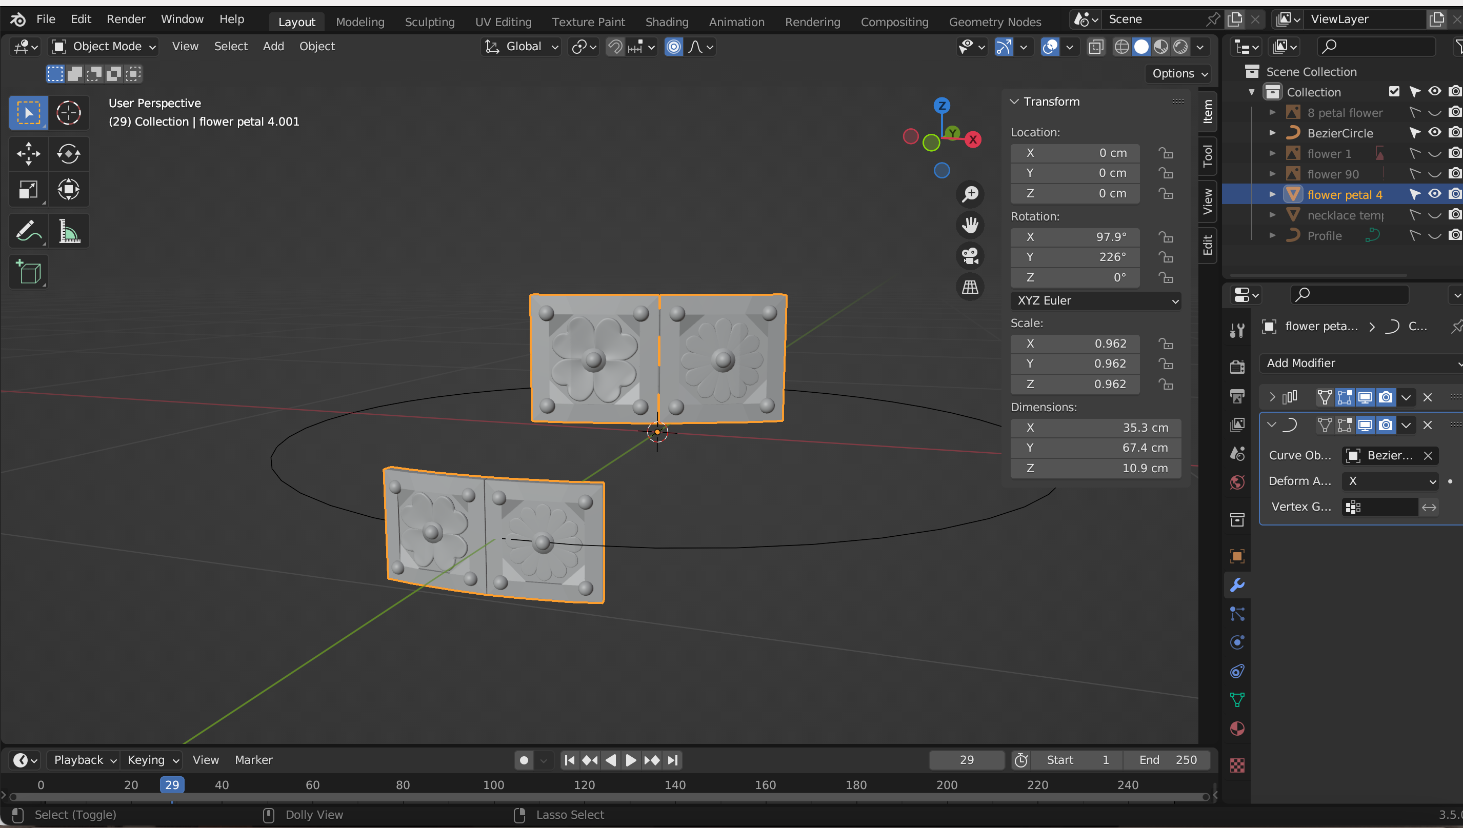
Task: Switch to wireframe viewport shading
Action: (x=1121, y=47)
